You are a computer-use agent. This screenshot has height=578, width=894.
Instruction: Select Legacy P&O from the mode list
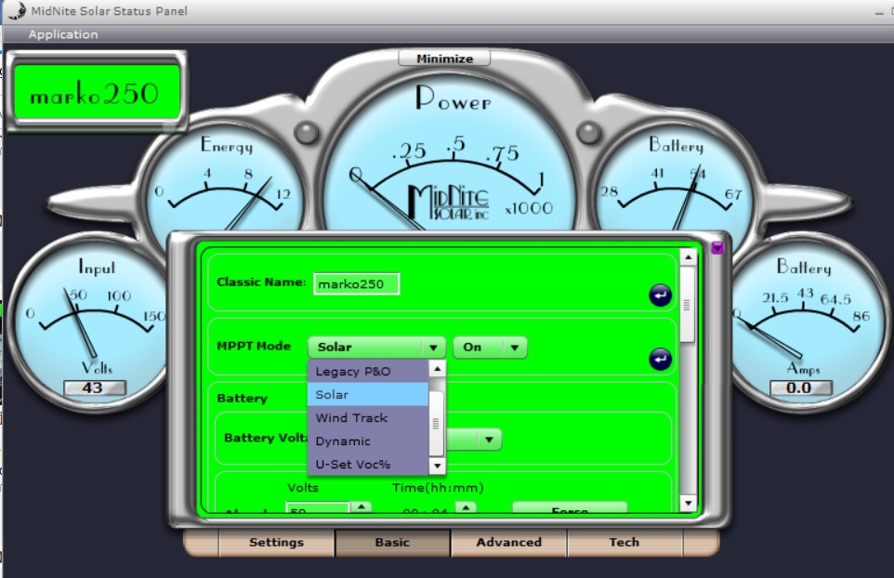367,372
